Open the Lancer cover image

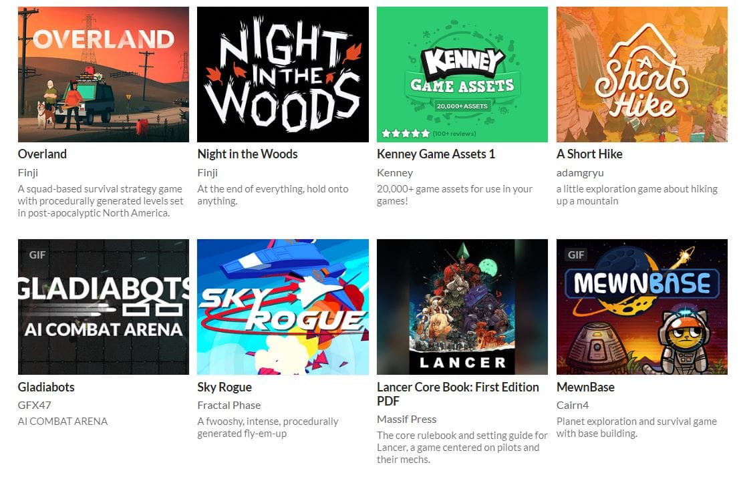462,307
